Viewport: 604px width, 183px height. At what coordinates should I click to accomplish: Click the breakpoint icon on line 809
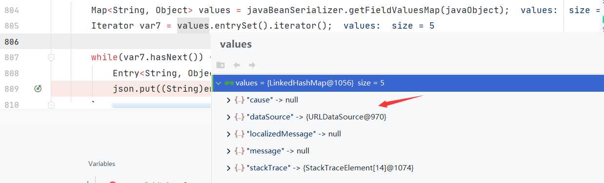click(38, 89)
